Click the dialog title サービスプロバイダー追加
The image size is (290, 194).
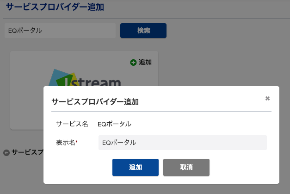click(95, 102)
